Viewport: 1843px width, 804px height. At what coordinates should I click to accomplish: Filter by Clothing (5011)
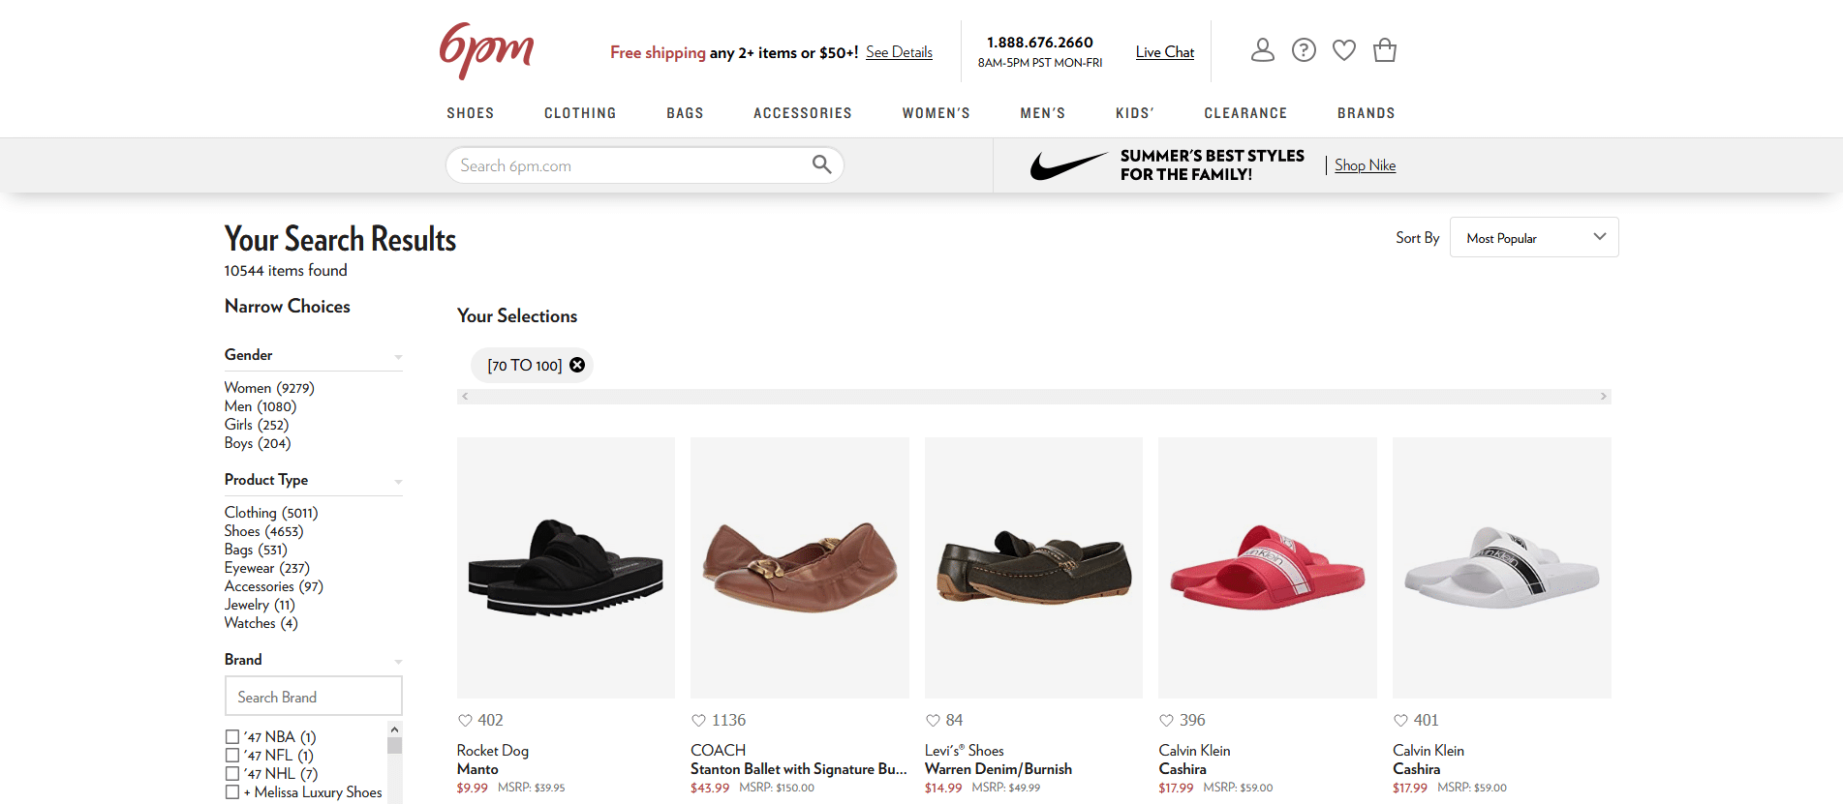[271, 513]
